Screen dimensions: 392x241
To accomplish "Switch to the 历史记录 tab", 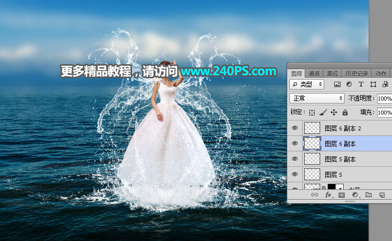I will 357,74.
